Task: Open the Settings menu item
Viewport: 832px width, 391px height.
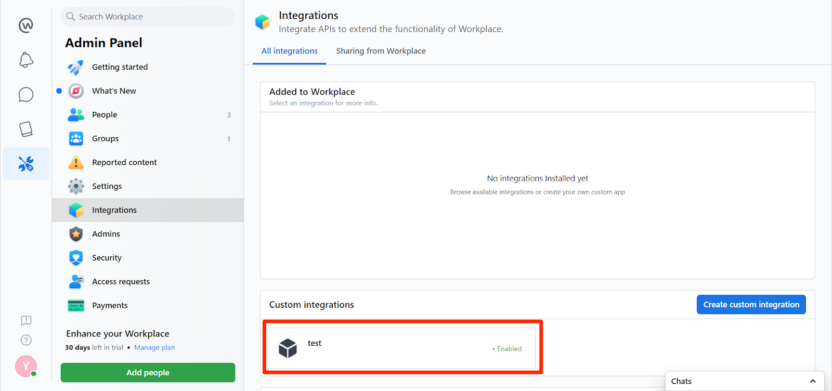Action: pos(107,186)
